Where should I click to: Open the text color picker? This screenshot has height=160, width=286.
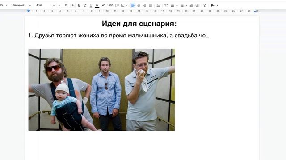point(97,5)
